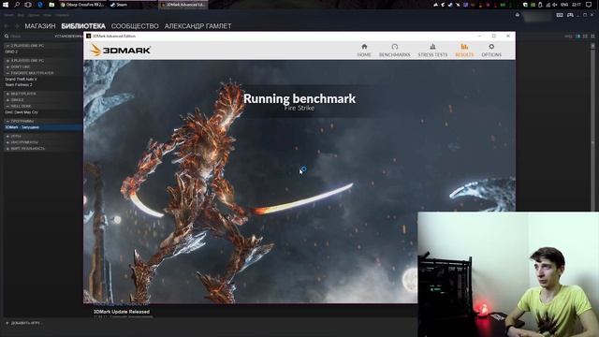Open the Steam notifications icon near the avatar

[x=518, y=15]
